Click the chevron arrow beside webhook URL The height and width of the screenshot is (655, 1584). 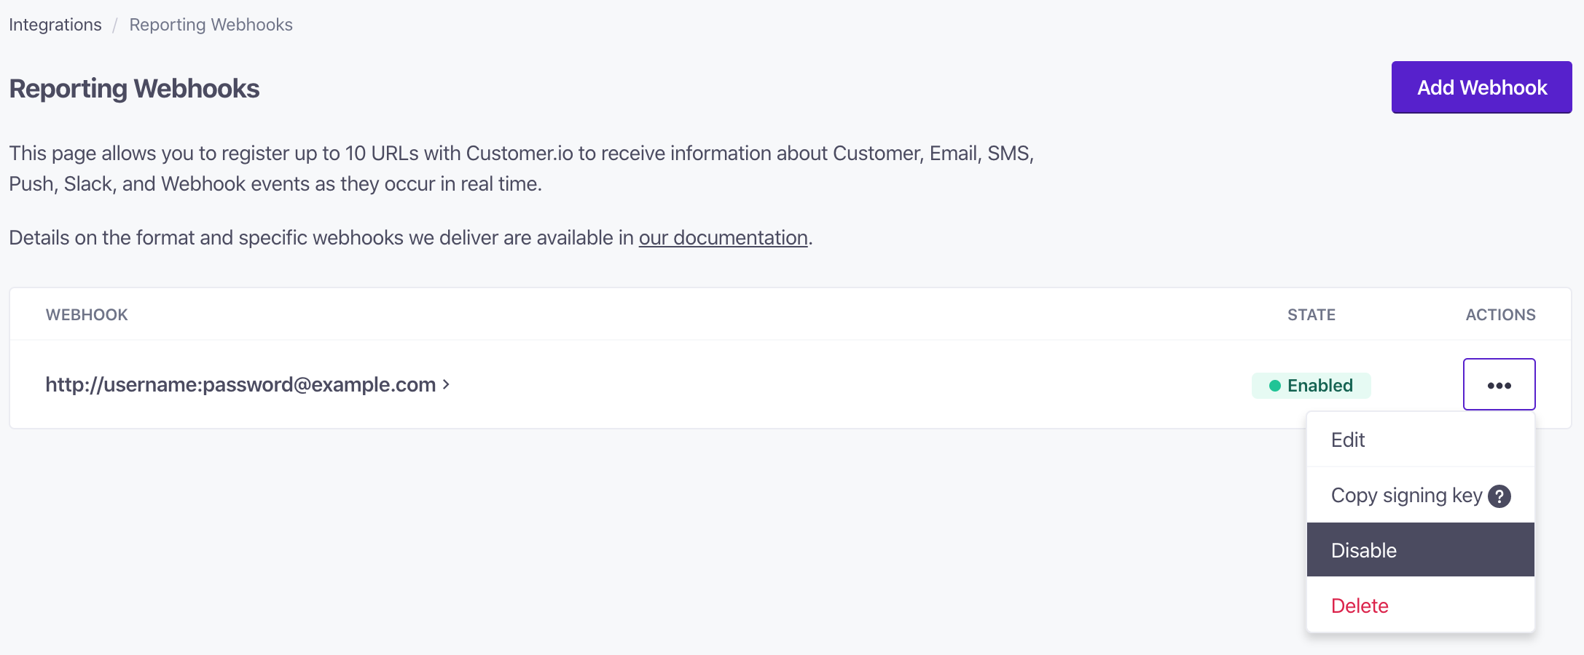446,384
